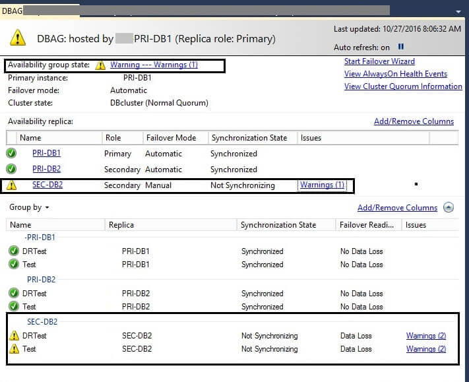Click the large warning icon beside DBAG title

point(18,38)
